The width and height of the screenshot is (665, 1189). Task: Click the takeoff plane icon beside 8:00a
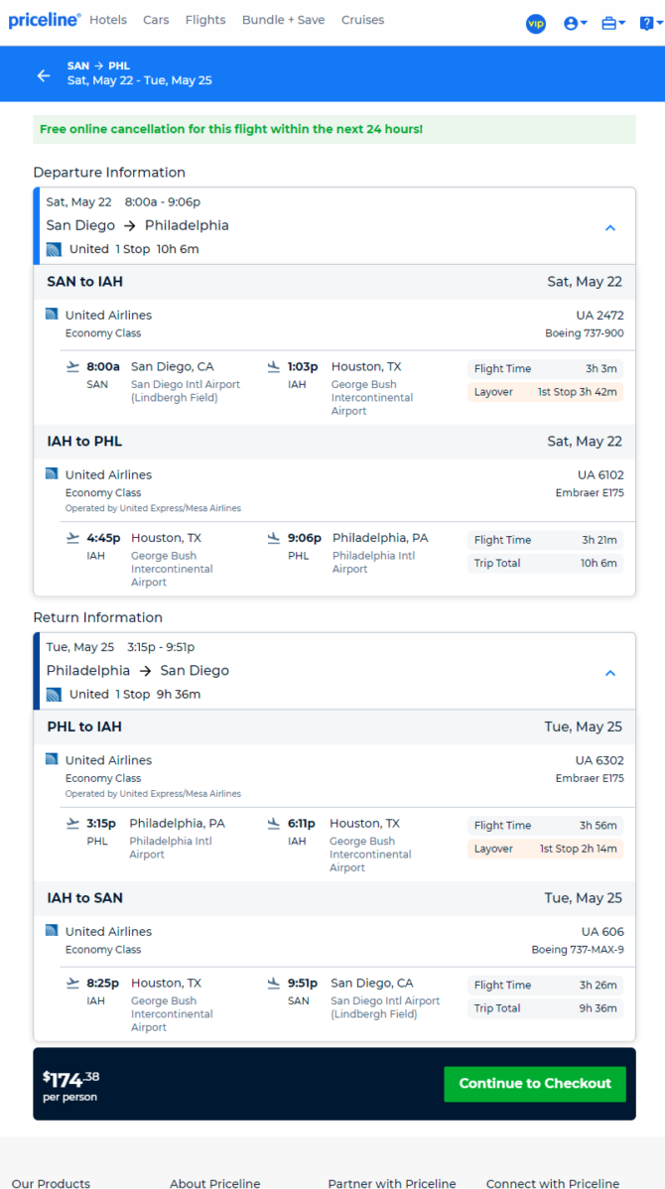(72, 366)
